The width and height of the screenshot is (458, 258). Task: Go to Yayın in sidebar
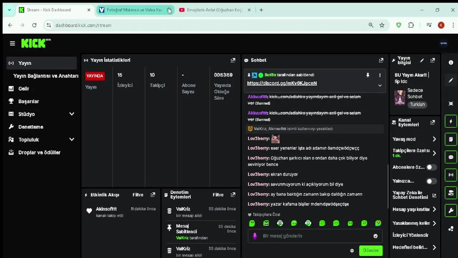(x=42, y=63)
